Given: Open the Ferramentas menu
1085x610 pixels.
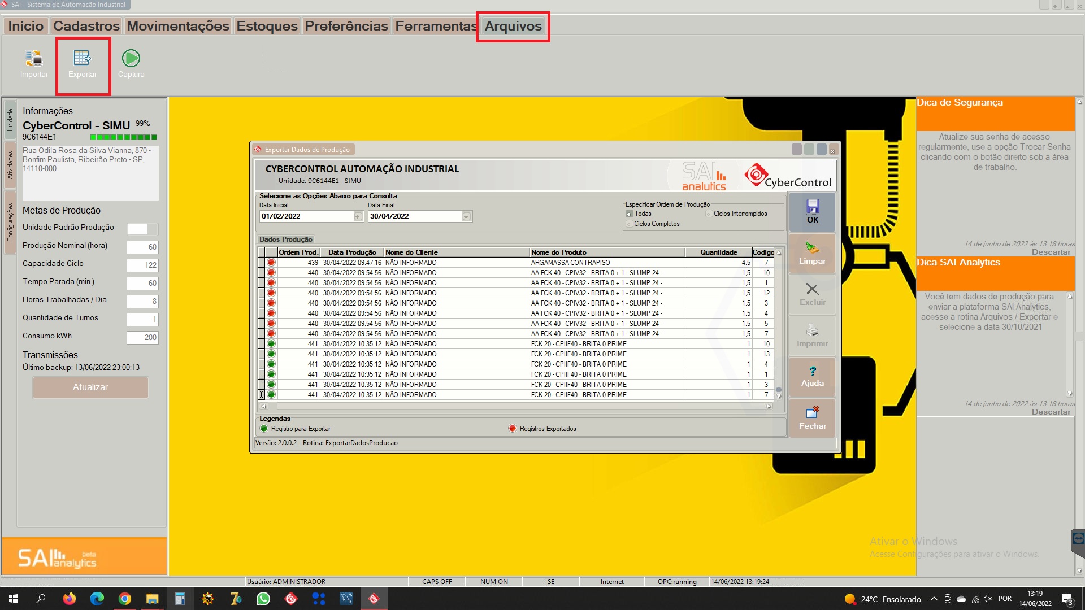Looking at the screenshot, I should click(x=436, y=26).
